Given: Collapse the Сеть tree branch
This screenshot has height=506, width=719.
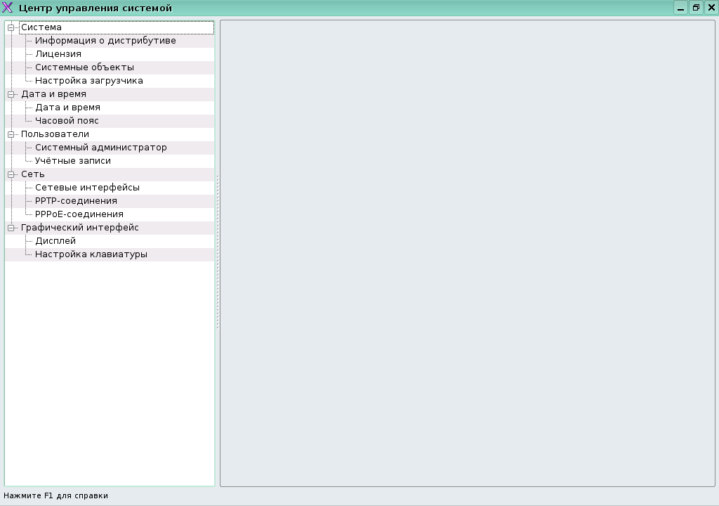Looking at the screenshot, I should pos(11,174).
